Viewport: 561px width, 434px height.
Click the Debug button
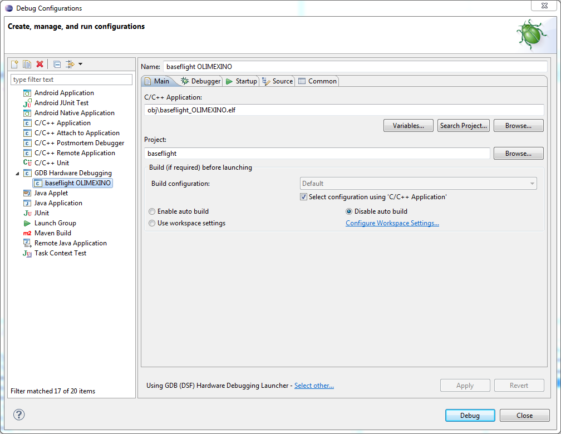coord(470,416)
